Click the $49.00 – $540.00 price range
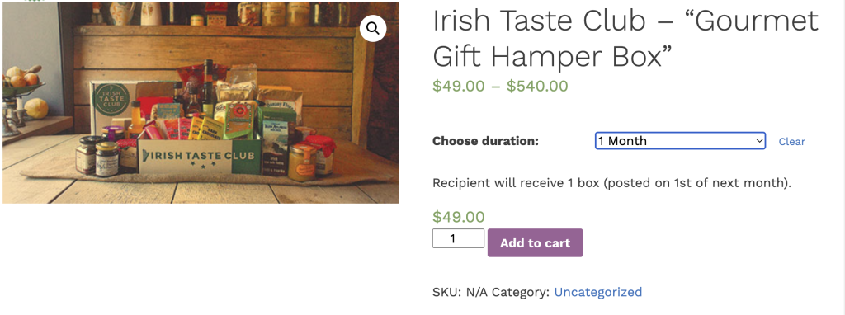 [x=500, y=86]
